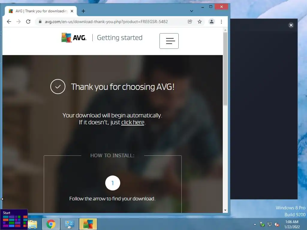Click the "click here" download link
Screen dimensions: 307x230
pyautogui.click(x=133, y=122)
